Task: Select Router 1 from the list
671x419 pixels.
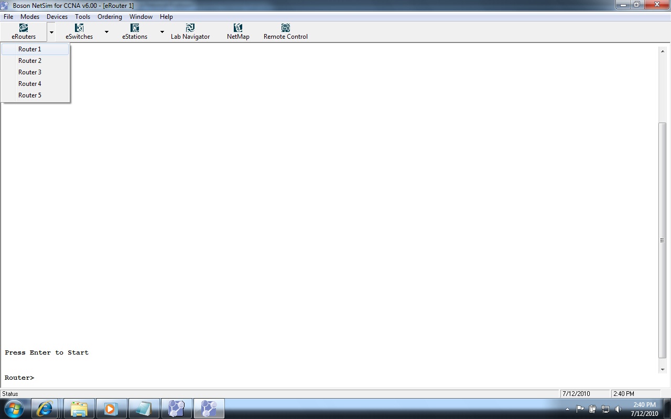Action: (35, 49)
